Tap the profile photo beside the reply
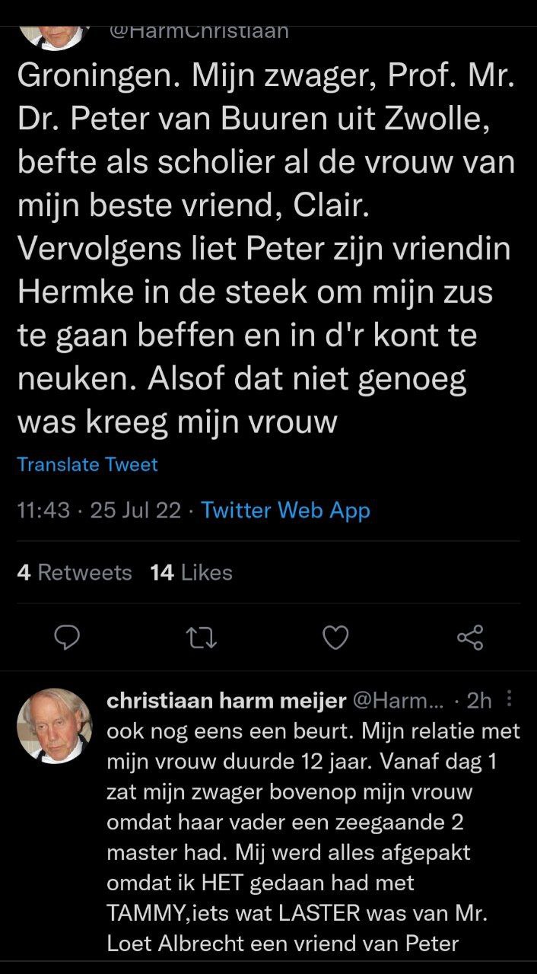 pos(54,726)
